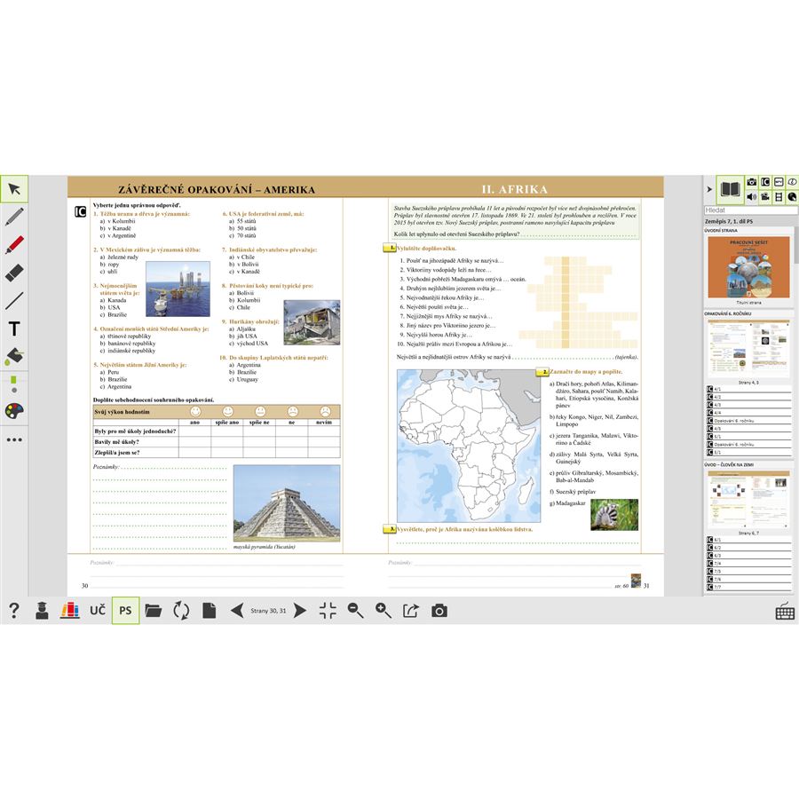This screenshot has width=799, height=799.
Task: Pick the pencil drawing tool
Action: point(14,217)
